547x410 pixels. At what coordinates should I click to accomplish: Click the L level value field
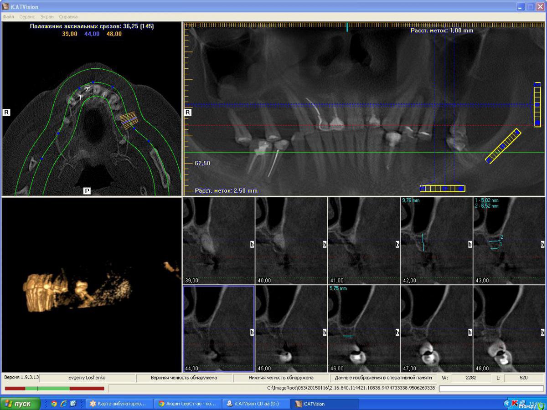coord(524,378)
